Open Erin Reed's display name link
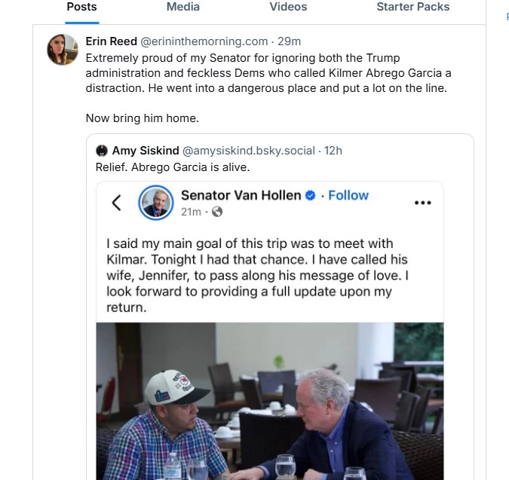This screenshot has width=509, height=480. tap(111, 41)
